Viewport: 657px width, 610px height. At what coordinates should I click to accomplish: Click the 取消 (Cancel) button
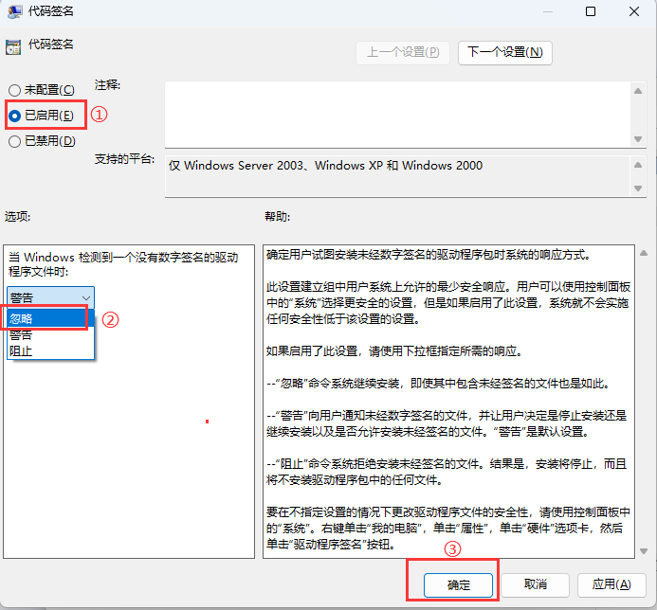coord(535,584)
